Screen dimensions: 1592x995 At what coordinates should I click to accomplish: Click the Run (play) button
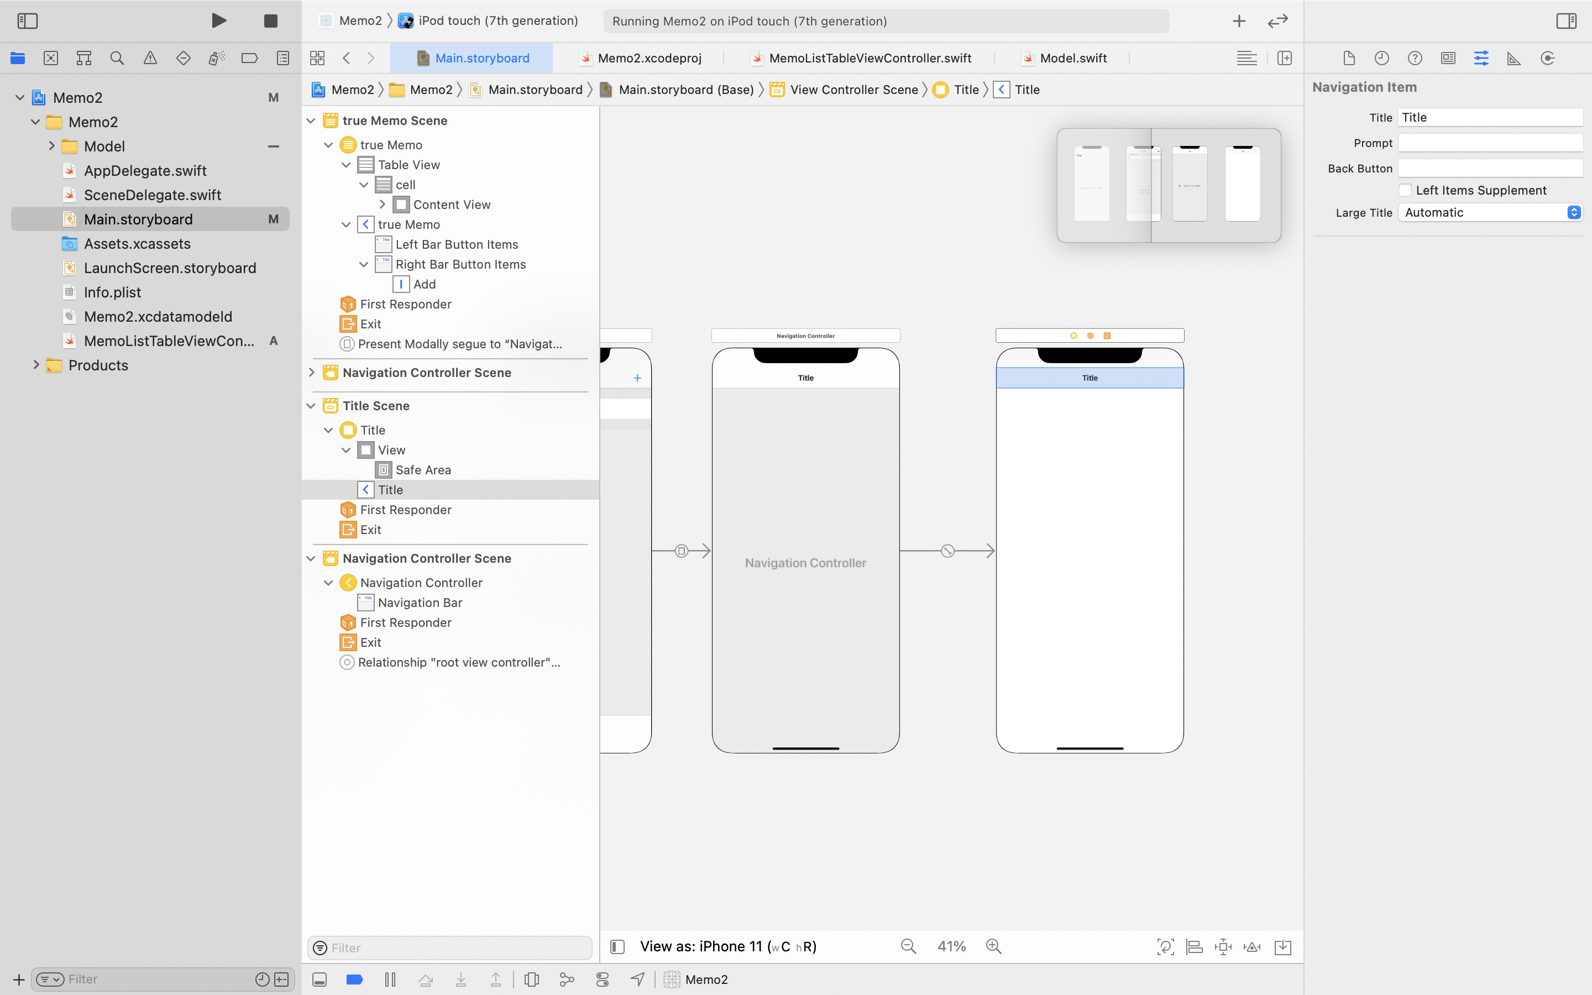pos(219,21)
